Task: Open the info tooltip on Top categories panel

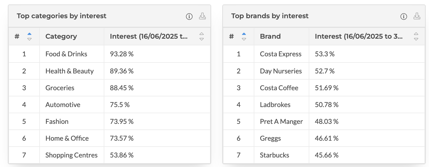Action: pos(189,17)
